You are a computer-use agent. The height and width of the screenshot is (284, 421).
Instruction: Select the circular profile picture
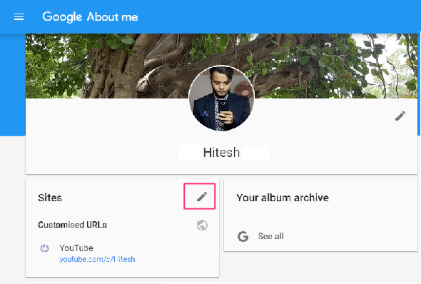[x=221, y=98]
